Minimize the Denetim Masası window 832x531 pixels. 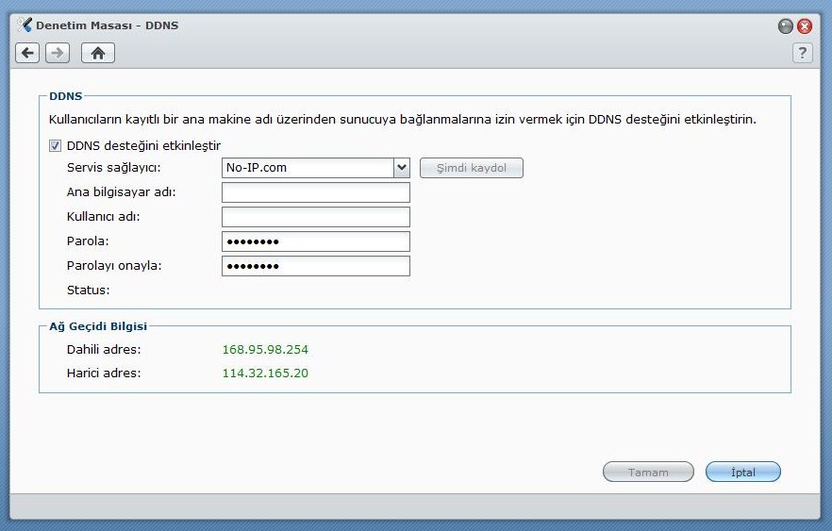pos(786,26)
